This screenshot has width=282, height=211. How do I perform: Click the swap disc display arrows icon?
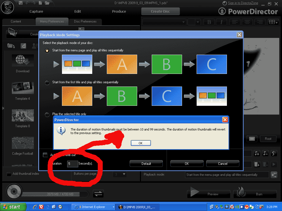[98, 194]
